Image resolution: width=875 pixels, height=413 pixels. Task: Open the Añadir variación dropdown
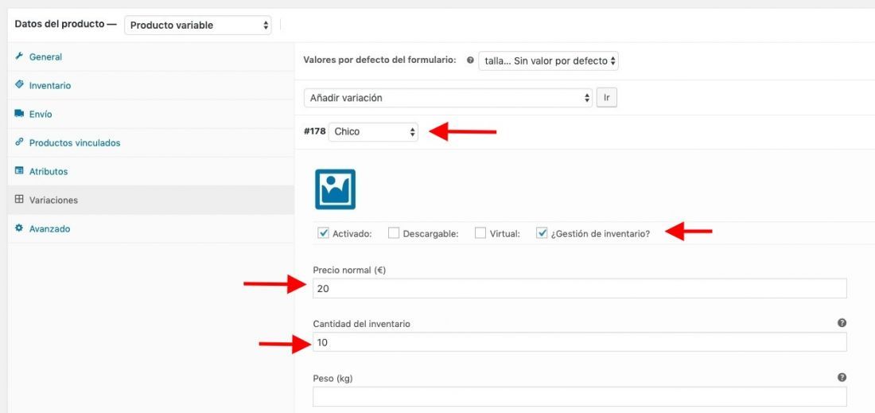click(448, 98)
